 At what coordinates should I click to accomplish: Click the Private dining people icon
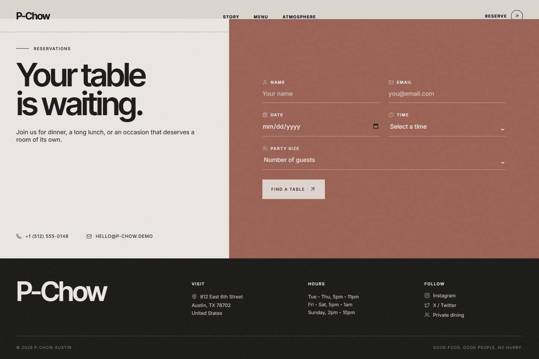tap(427, 315)
